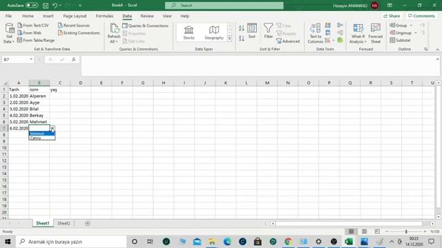Viewport: 442px width, 248px height.
Task: Select the Stocks data type
Action: [189, 32]
